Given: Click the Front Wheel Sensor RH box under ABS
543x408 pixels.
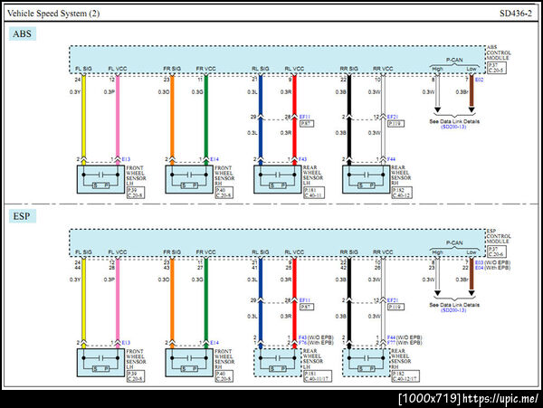Looking at the screenshot, I should [x=189, y=179].
